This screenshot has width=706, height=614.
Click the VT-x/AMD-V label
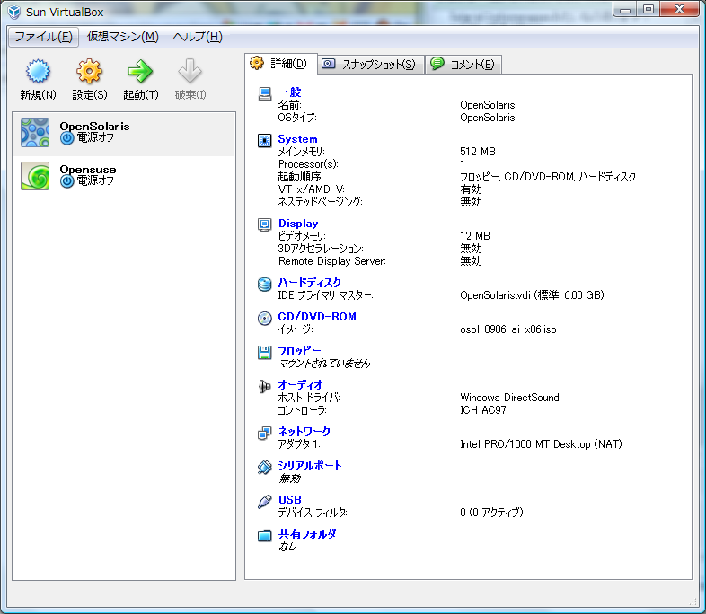[311, 189]
